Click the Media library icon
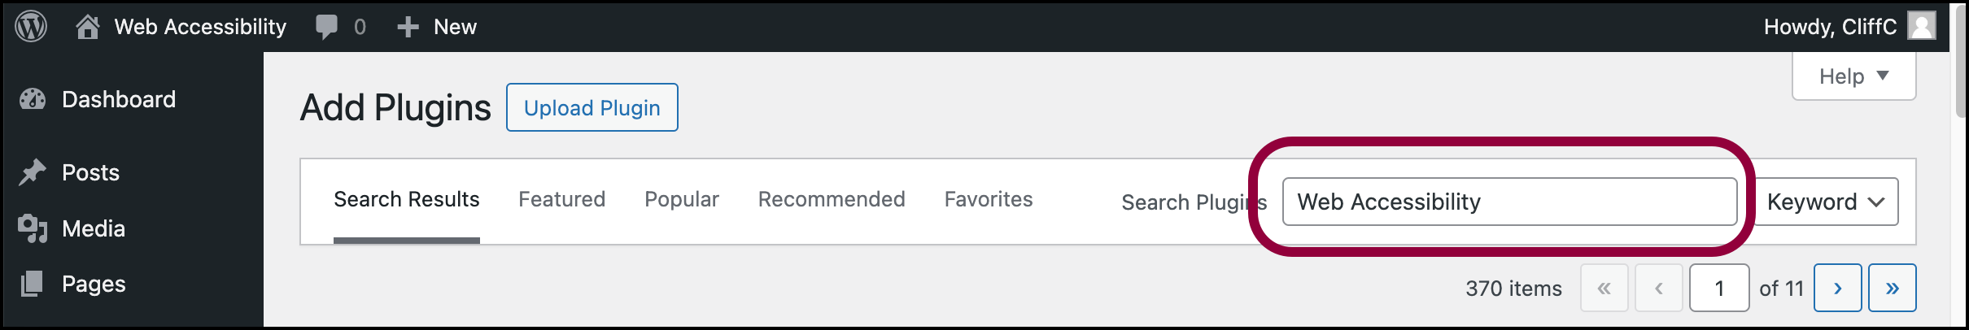The image size is (1969, 330). tap(33, 228)
